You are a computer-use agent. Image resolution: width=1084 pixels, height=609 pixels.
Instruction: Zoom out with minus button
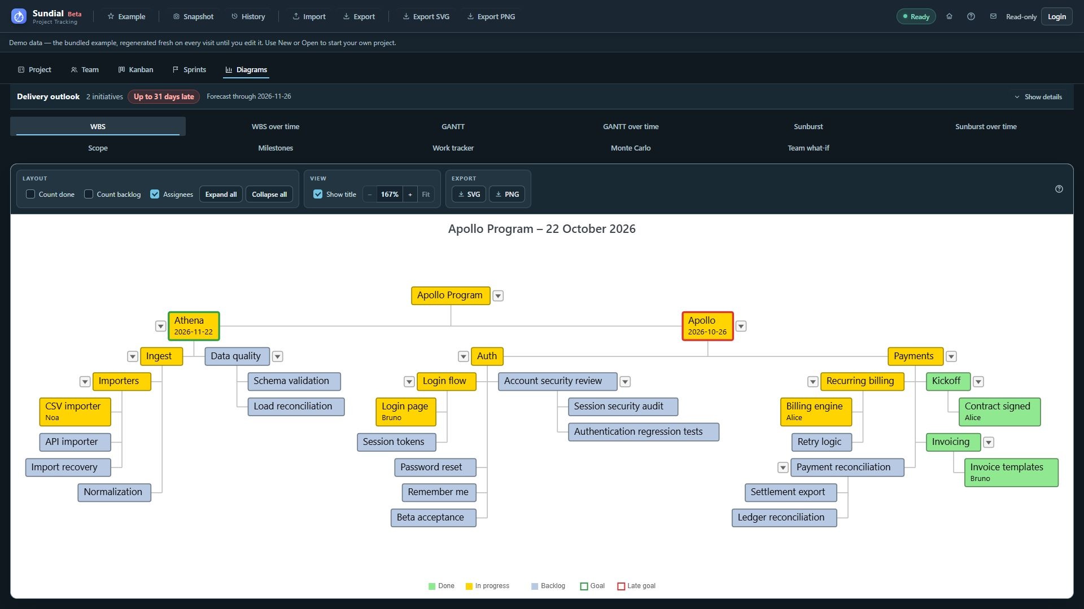pyautogui.click(x=370, y=194)
